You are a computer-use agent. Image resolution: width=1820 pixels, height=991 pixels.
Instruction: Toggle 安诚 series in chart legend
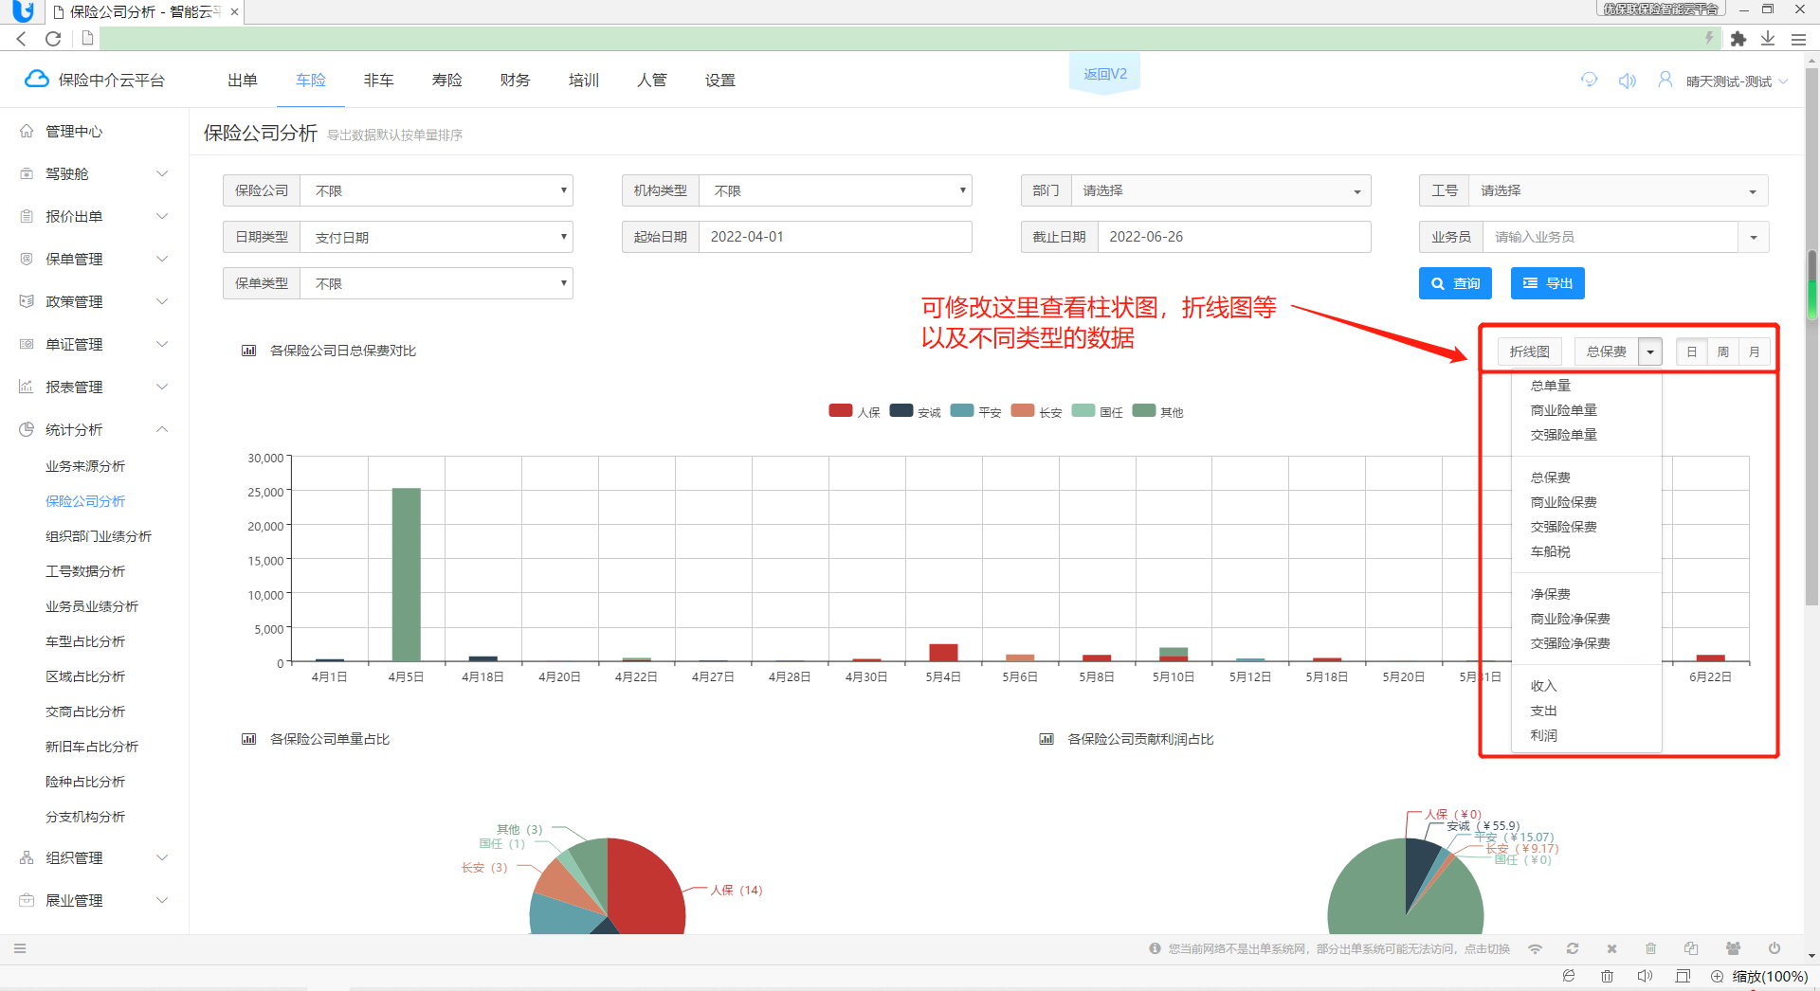(x=915, y=412)
